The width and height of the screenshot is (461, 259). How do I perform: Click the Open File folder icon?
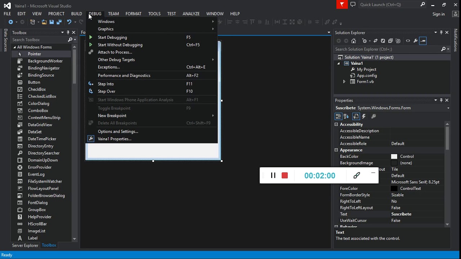(44, 22)
